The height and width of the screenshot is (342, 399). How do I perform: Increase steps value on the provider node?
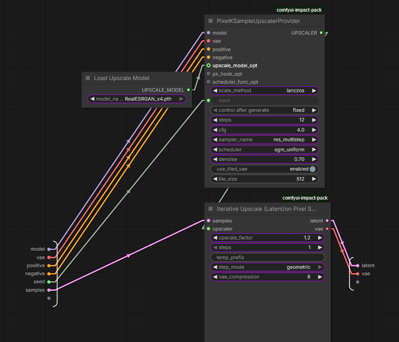(314, 120)
